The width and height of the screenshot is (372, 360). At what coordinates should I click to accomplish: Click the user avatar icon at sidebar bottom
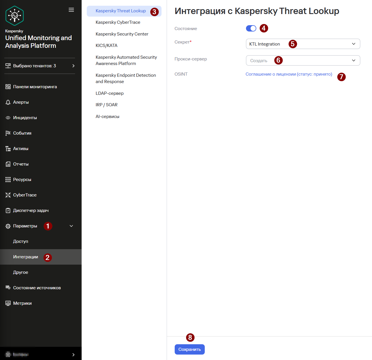[x=8, y=354]
